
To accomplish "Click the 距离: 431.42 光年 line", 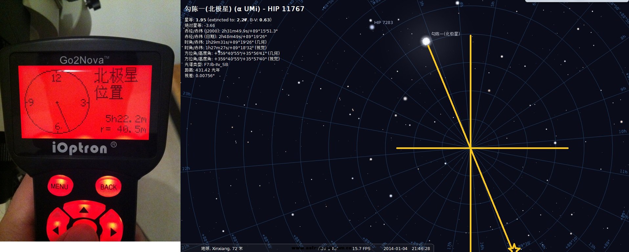I will (202, 70).
